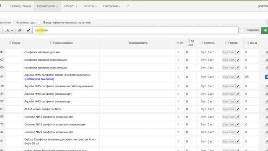This screenshot has height=151, width=268.
Task: Click the paperclip attachment icon in the toolbar
Action: 20,30
